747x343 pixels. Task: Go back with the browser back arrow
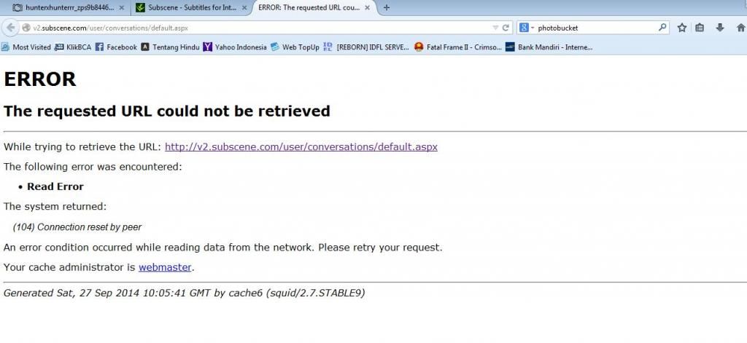pyautogui.click(x=10, y=28)
